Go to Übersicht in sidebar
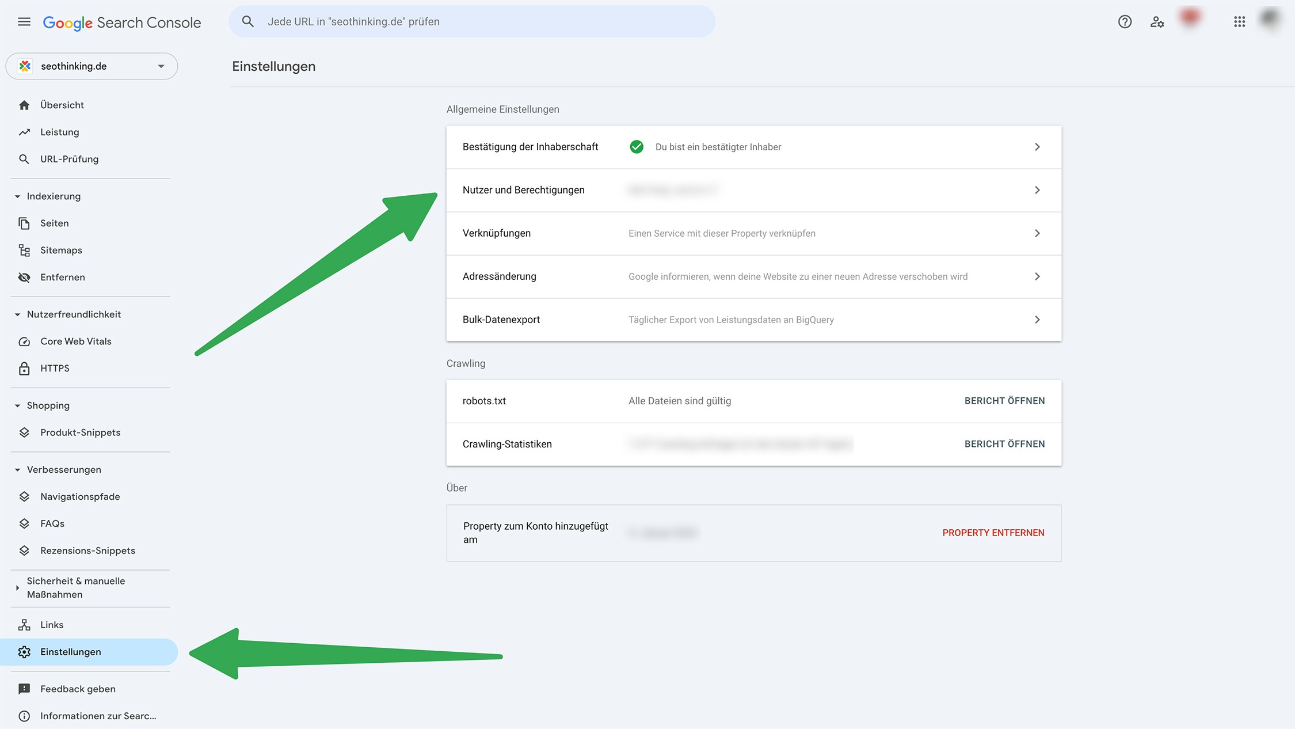Viewport: 1295px width, 729px height. 62,105
